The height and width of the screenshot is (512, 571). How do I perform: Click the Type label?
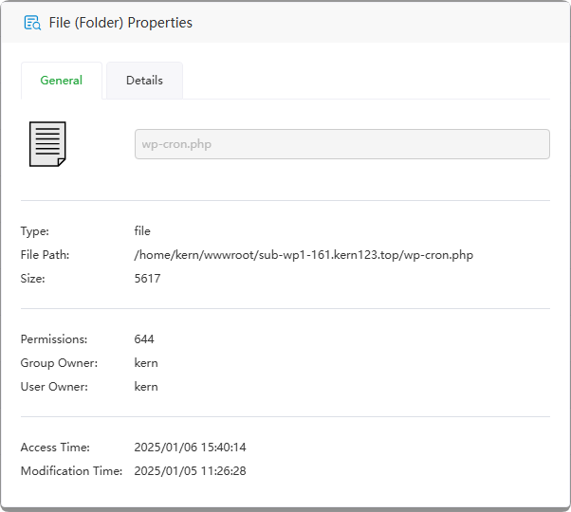35,231
